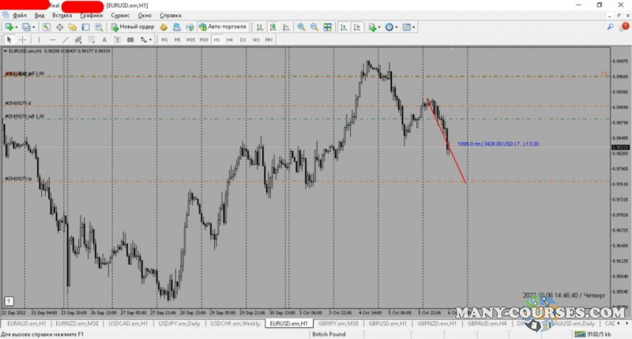Open the Графики menu
The height and width of the screenshot is (339, 632).
point(91,15)
